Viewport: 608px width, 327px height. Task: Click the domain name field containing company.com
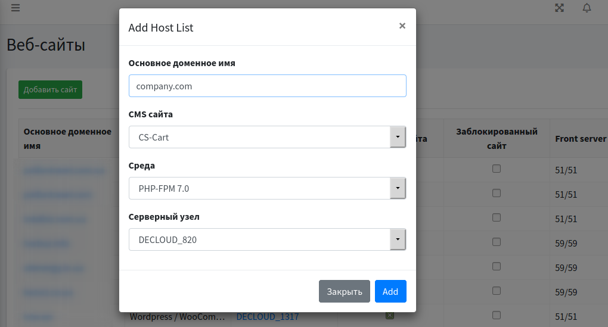click(268, 86)
